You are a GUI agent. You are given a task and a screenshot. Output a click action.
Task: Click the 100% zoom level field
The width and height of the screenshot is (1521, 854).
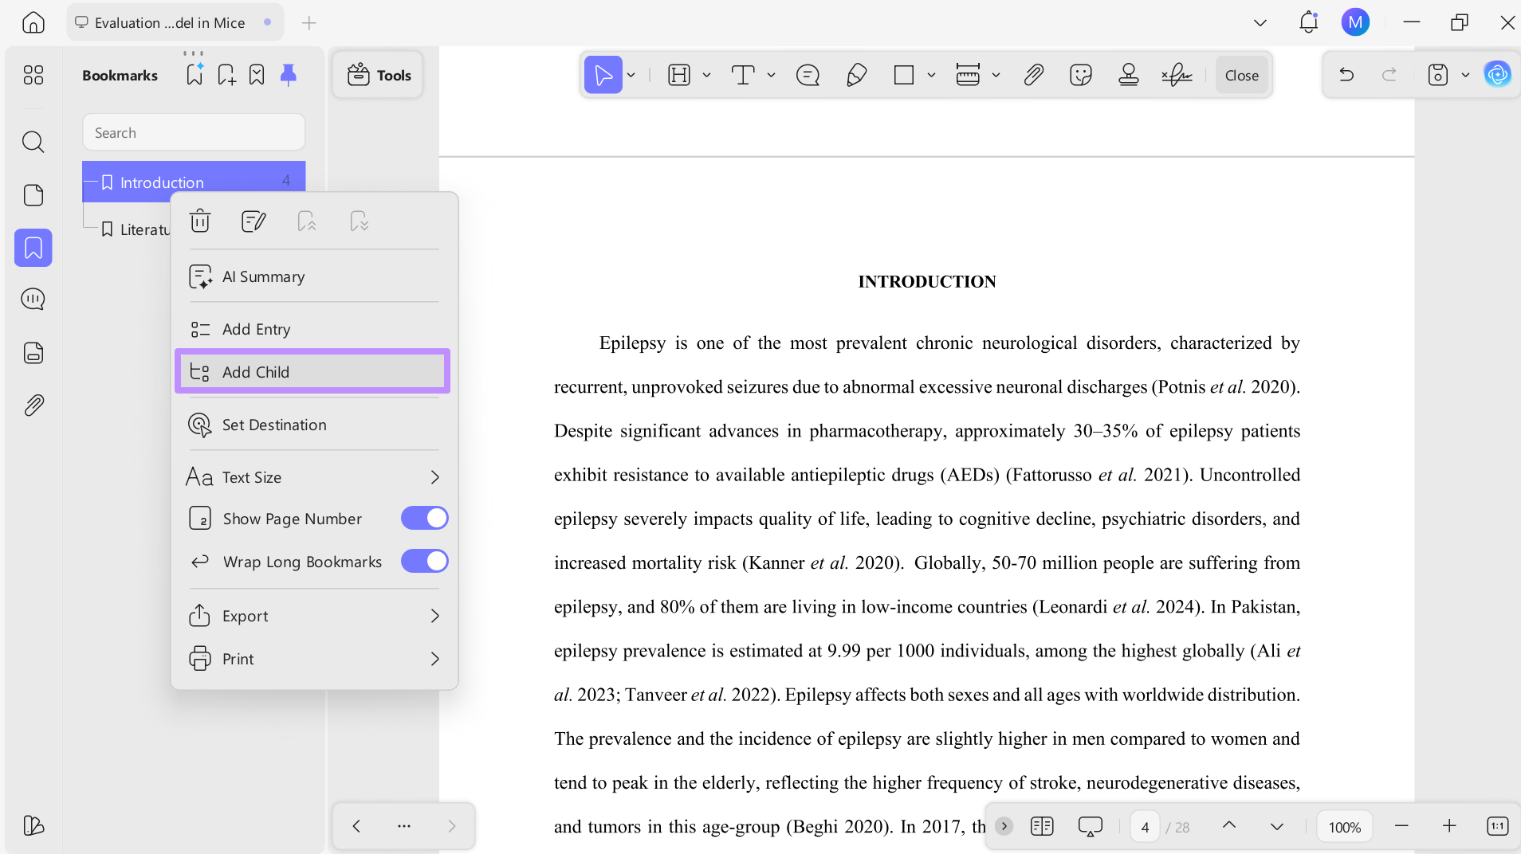tap(1345, 827)
